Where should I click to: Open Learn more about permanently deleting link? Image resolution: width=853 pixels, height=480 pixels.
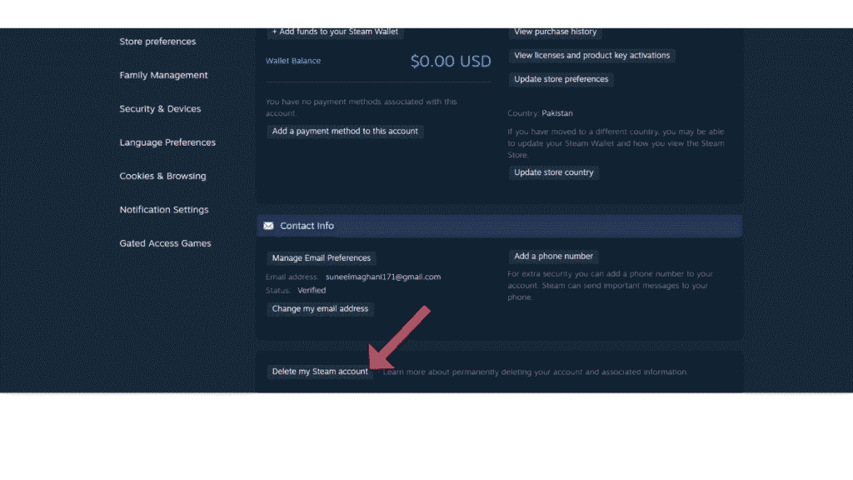point(535,372)
